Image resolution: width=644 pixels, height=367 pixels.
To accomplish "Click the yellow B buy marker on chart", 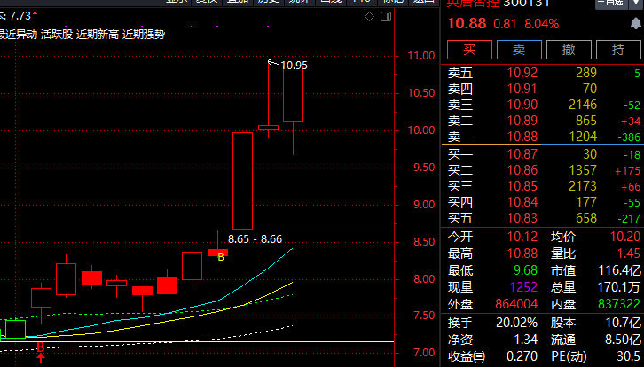I will pyautogui.click(x=217, y=254).
